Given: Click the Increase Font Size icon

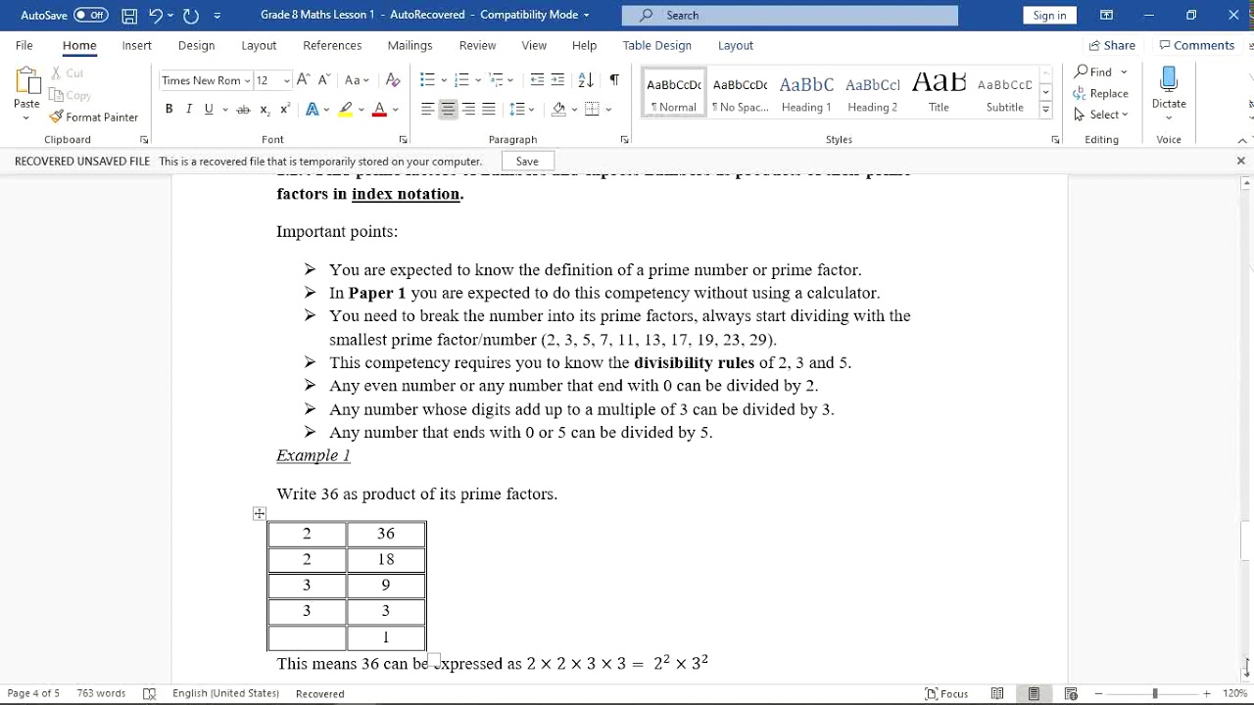Looking at the screenshot, I should click(x=303, y=80).
